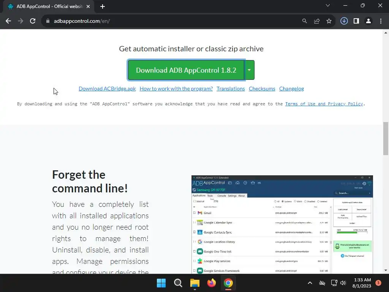
Task: Open network settings tray icon
Action: coord(334,283)
